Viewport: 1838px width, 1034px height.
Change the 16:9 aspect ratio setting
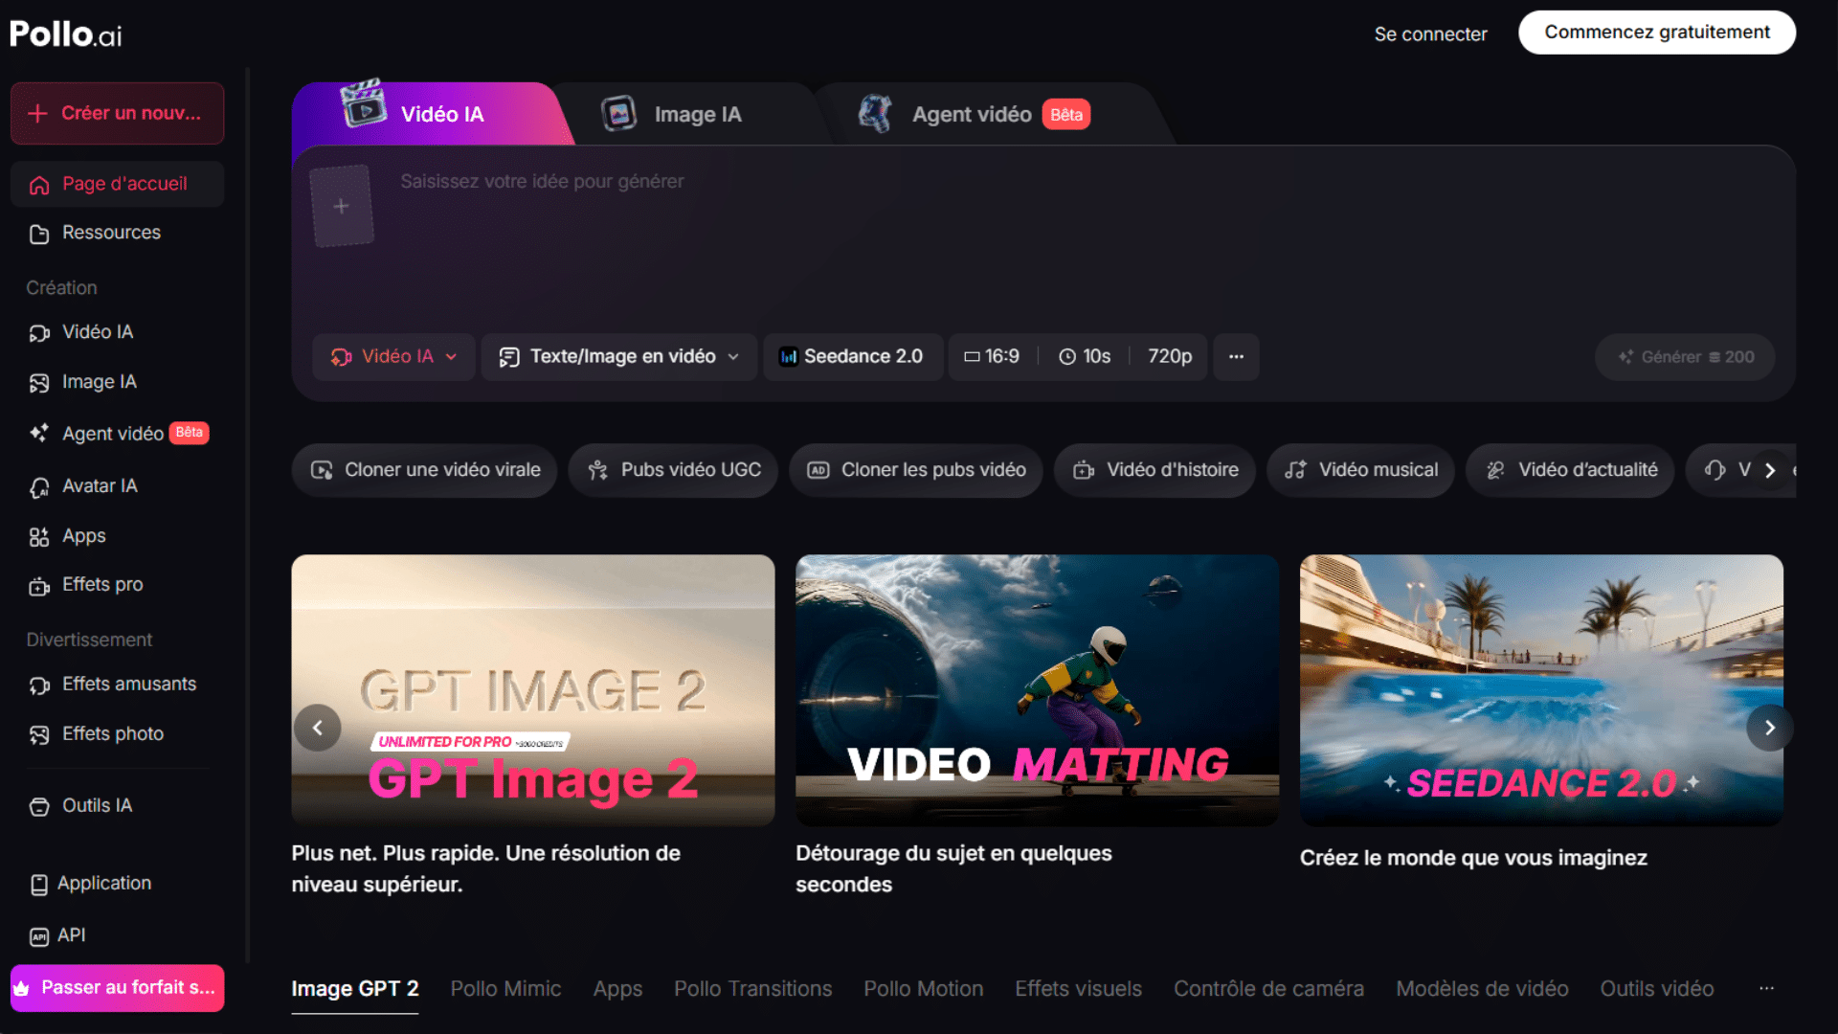pyautogui.click(x=992, y=357)
